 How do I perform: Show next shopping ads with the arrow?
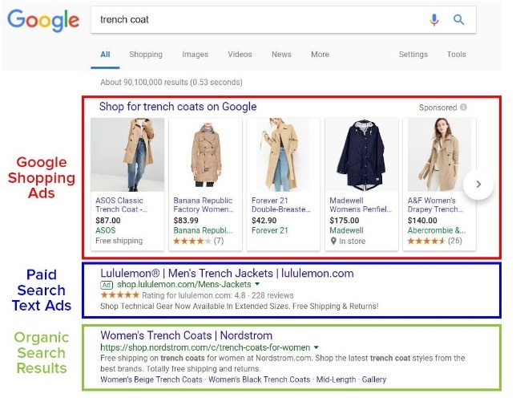point(478,185)
